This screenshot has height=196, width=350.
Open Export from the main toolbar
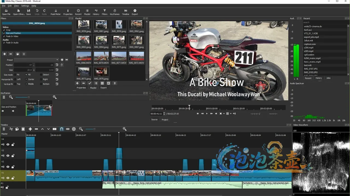pos(135,12)
